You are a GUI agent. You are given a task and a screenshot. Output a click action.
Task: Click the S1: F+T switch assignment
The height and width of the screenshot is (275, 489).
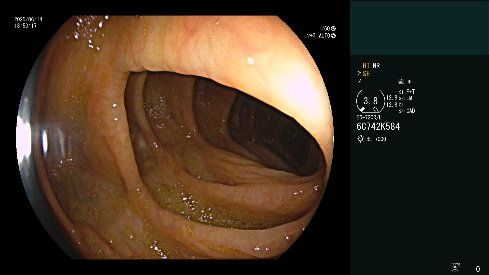tap(407, 92)
